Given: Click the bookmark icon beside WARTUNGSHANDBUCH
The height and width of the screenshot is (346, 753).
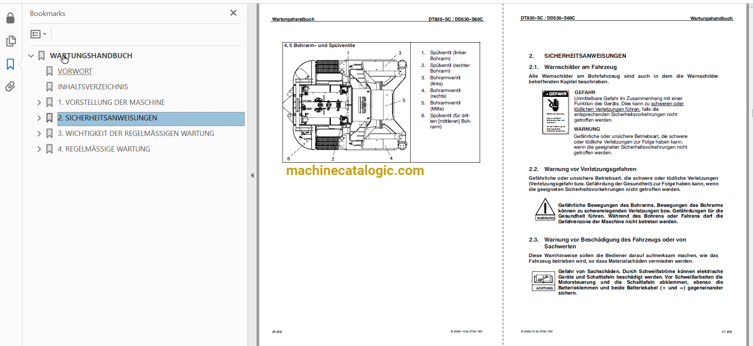Looking at the screenshot, I should point(41,56).
